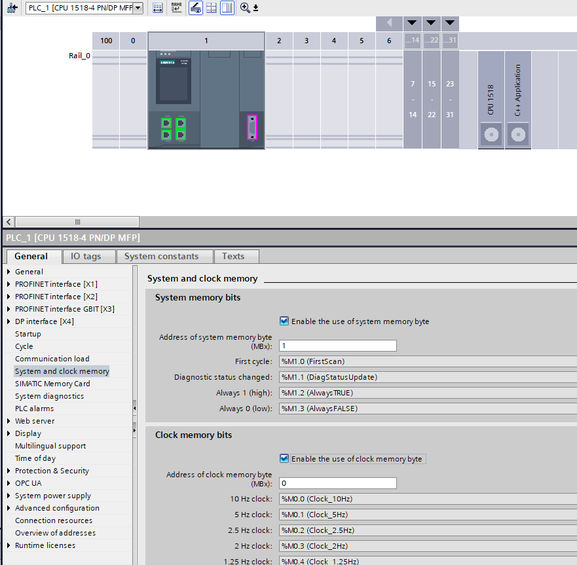This screenshot has width=577, height=565.
Task: Open Multilingual support settings
Action: pos(50,447)
